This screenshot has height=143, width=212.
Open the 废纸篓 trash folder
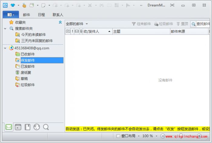point(26,73)
